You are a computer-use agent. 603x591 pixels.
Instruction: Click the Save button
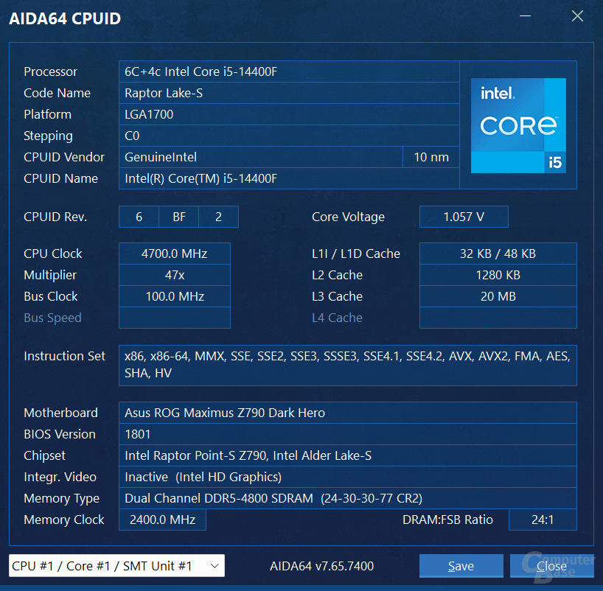461,565
